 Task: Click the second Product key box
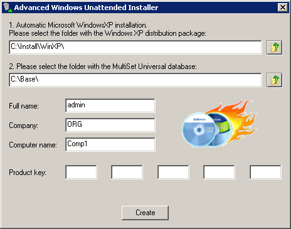pos(127,172)
